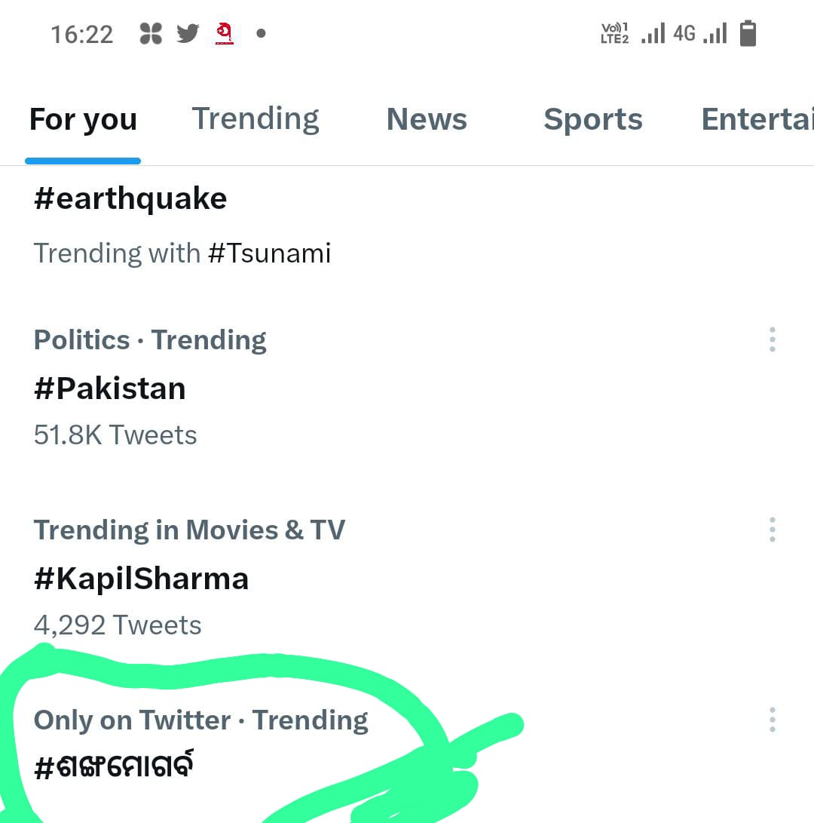
Task: Switch to the News tab
Action: click(x=427, y=119)
